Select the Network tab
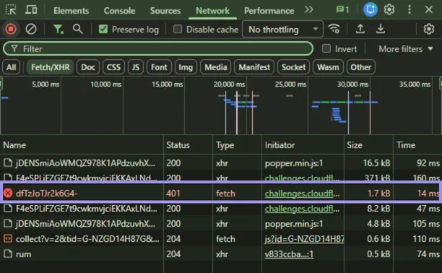 (x=212, y=11)
